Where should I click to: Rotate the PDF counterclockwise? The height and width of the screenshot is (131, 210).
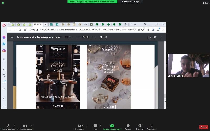pyautogui.click(x=106, y=37)
